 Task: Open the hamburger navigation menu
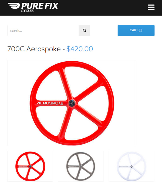point(151,7)
